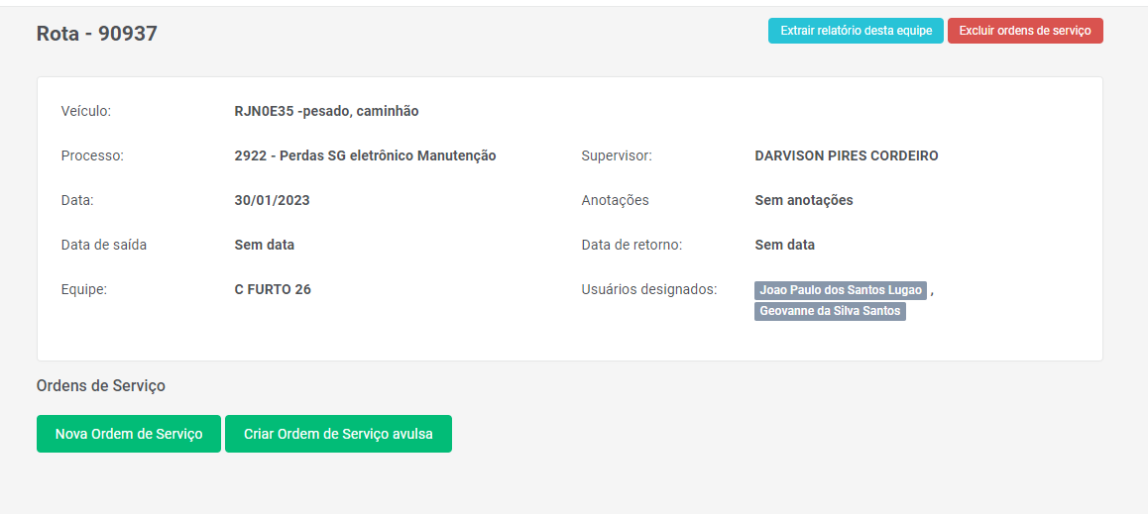Click Nova Ordem de Serviço button
Viewport: 1148px width, 514px height.
pyautogui.click(x=129, y=434)
